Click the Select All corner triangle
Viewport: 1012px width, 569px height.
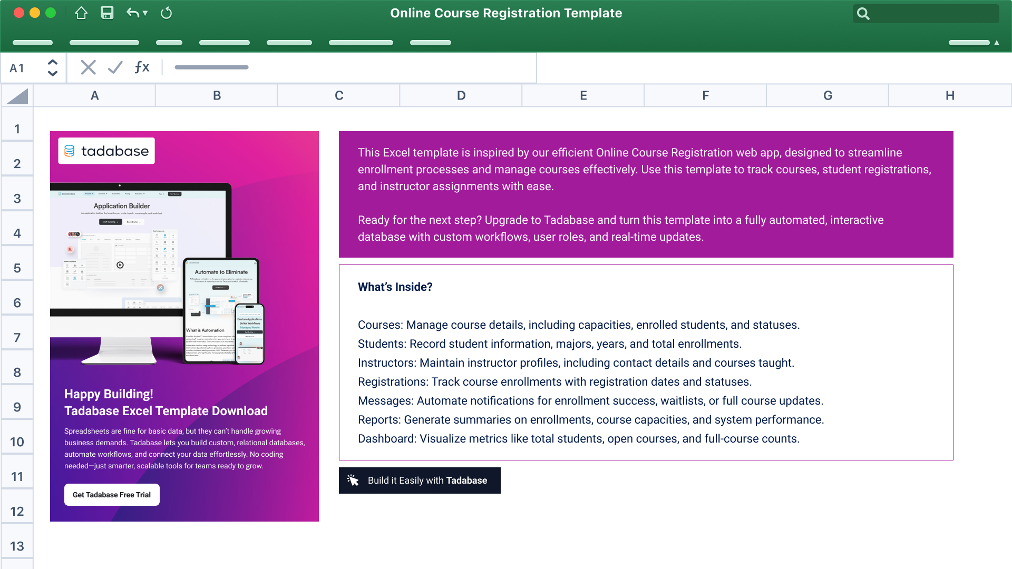(17, 96)
